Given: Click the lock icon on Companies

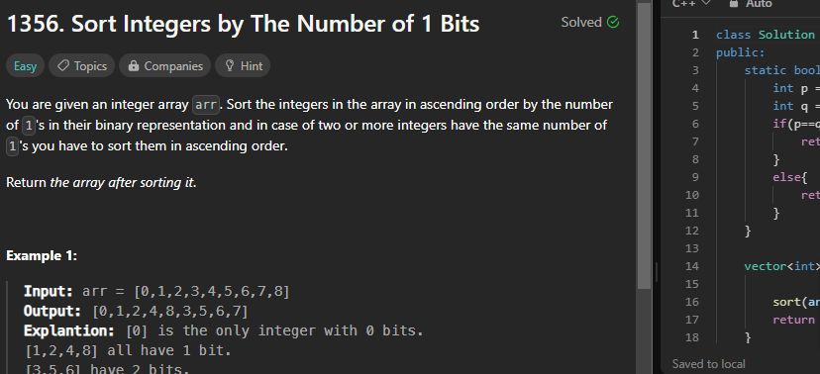Looking at the screenshot, I should (x=134, y=66).
